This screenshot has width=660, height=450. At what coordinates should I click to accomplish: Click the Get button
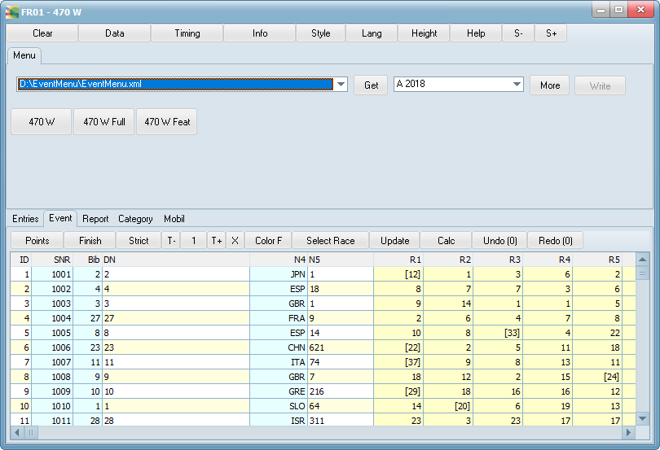pyautogui.click(x=371, y=85)
